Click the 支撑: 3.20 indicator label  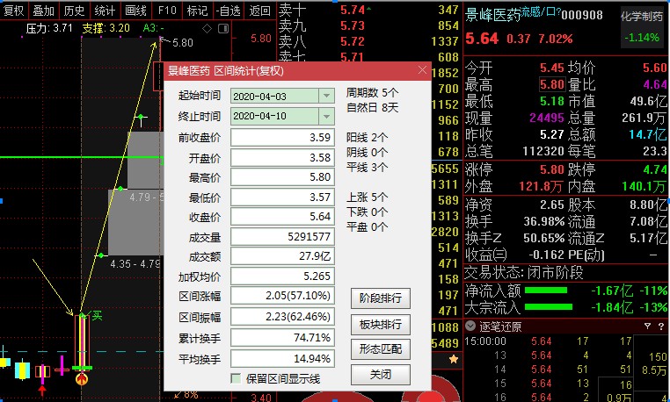[x=106, y=29]
